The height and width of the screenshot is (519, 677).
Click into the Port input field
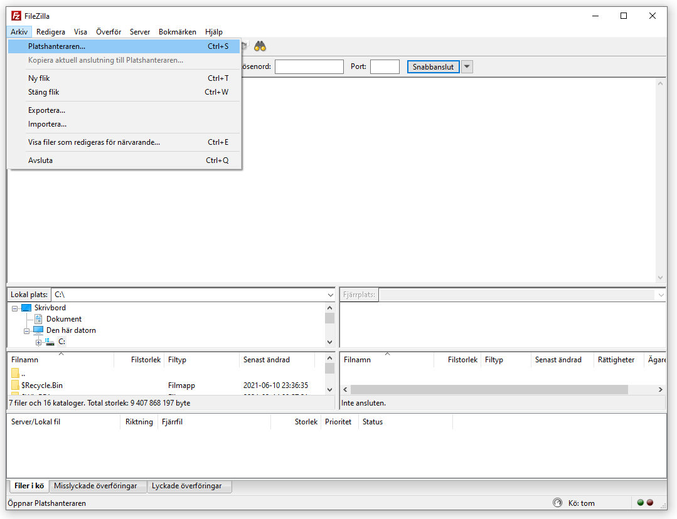pyautogui.click(x=385, y=66)
